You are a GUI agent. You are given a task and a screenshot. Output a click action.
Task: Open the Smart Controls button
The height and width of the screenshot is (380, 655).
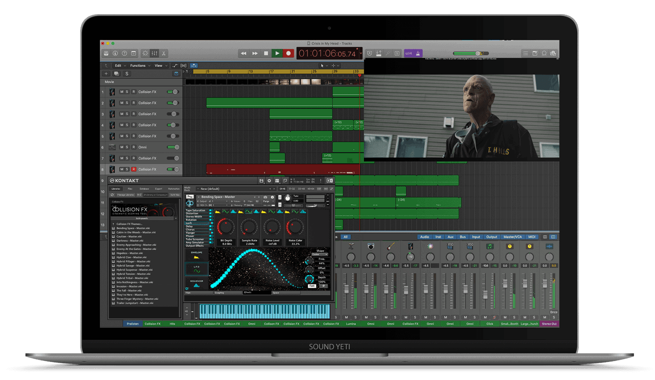[x=145, y=54]
